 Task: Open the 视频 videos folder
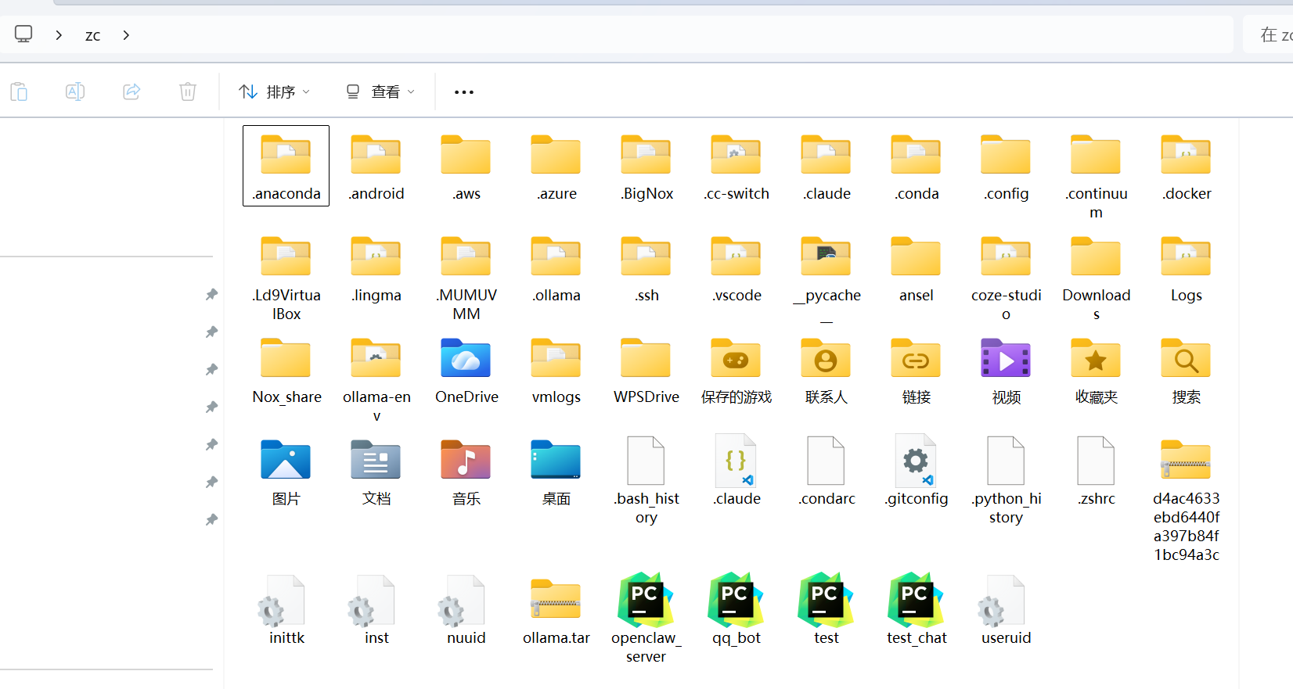[x=1007, y=369]
